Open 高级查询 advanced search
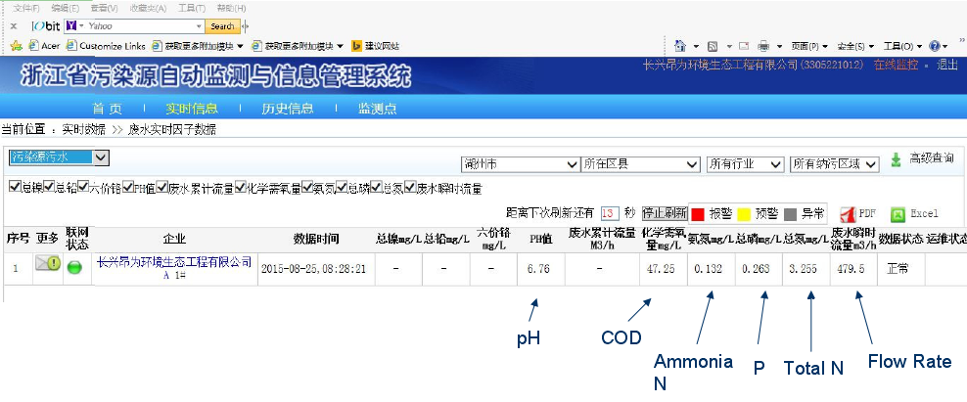 point(897,159)
